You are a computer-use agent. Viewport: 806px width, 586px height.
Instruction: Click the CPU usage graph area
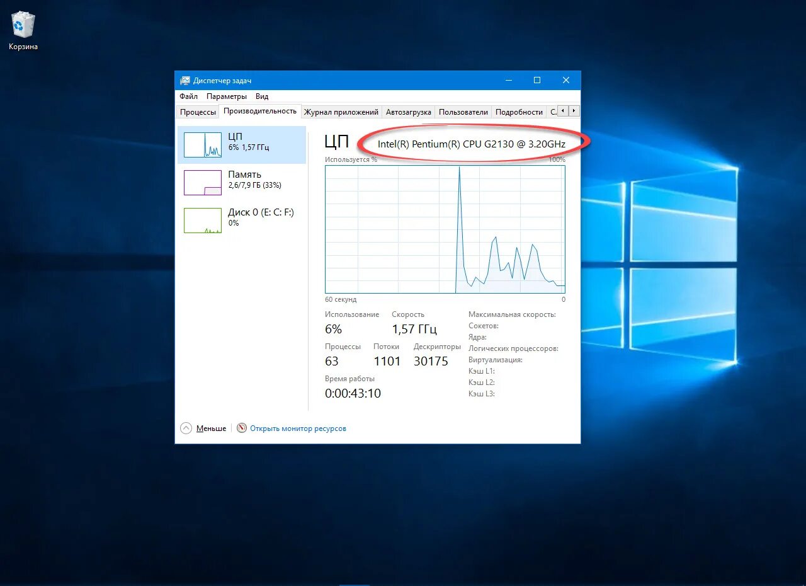pos(445,229)
